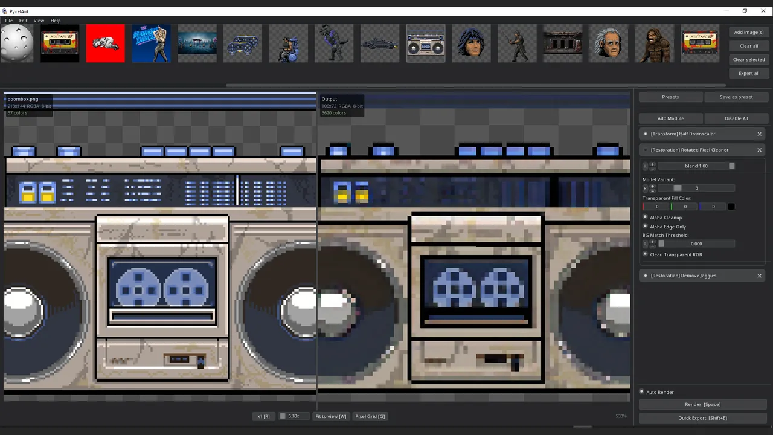The image size is (773, 435).
Task: Click the x1 [R] zoom reset button
Action: [263, 416]
